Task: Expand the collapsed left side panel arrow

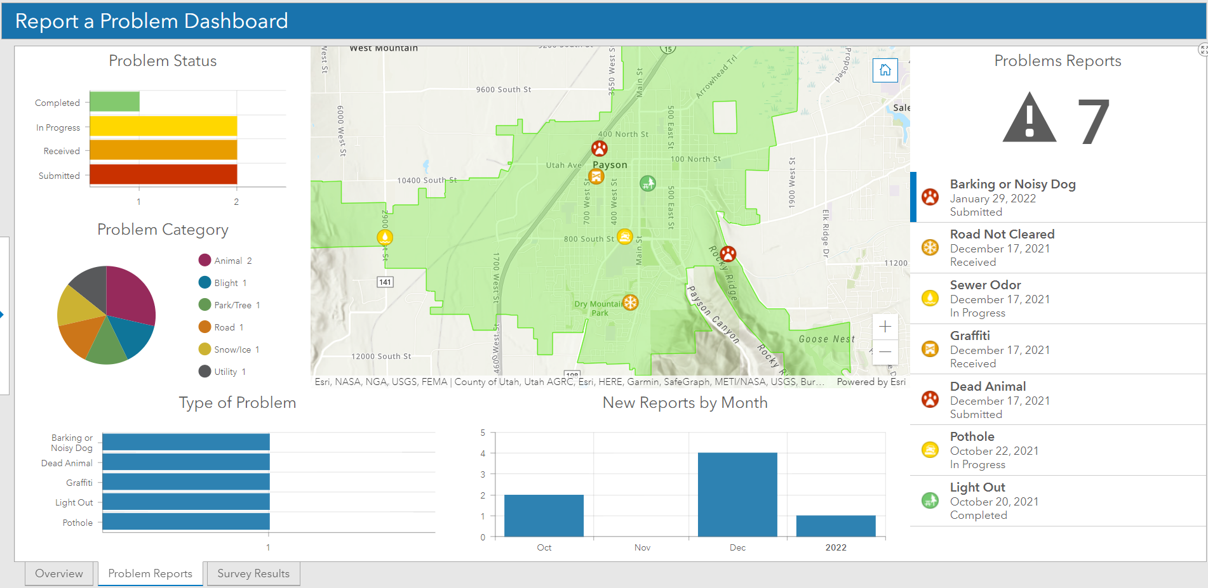Action: click(x=3, y=315)
